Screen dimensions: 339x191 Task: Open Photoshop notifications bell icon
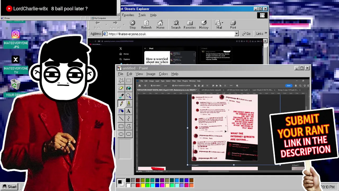pyautogui.click(x=296, y=86)
